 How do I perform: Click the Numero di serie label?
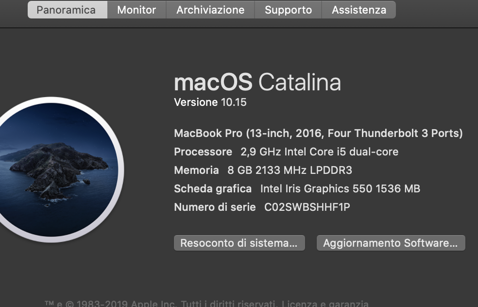215,207
